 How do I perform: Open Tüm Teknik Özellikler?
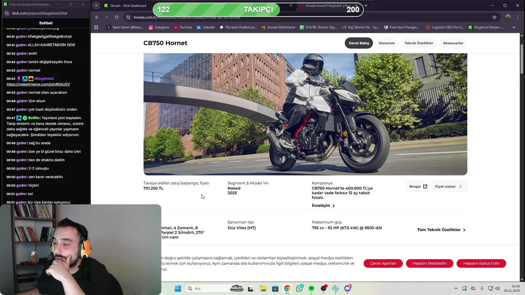441,230
